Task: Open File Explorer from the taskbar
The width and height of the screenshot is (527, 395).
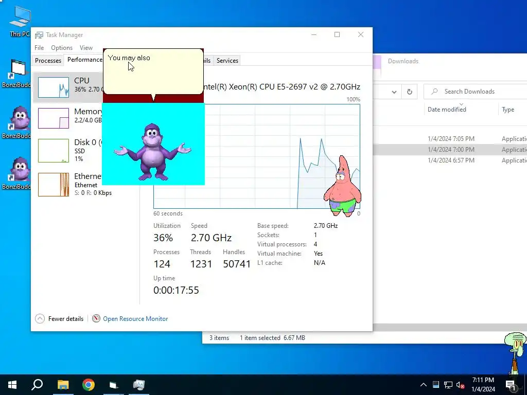Action: pyautogui.click(x=63, y=385)
